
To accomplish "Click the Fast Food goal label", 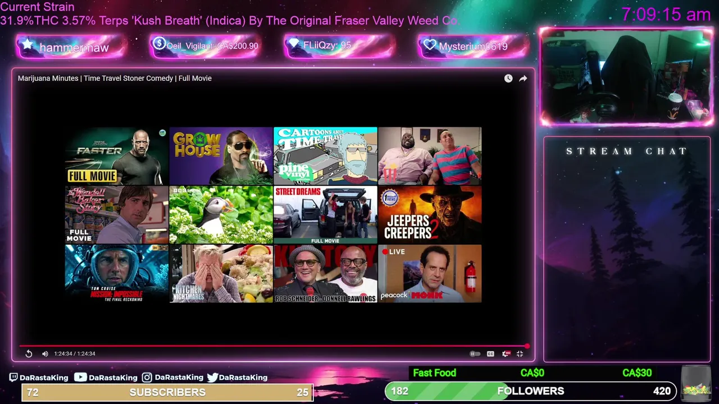I will point(434,373).
